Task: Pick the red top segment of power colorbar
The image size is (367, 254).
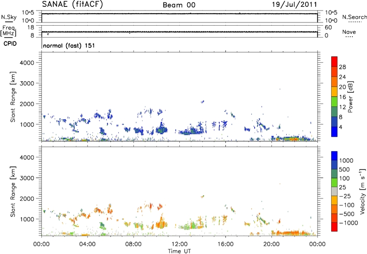Action: (x=334, y=61)
